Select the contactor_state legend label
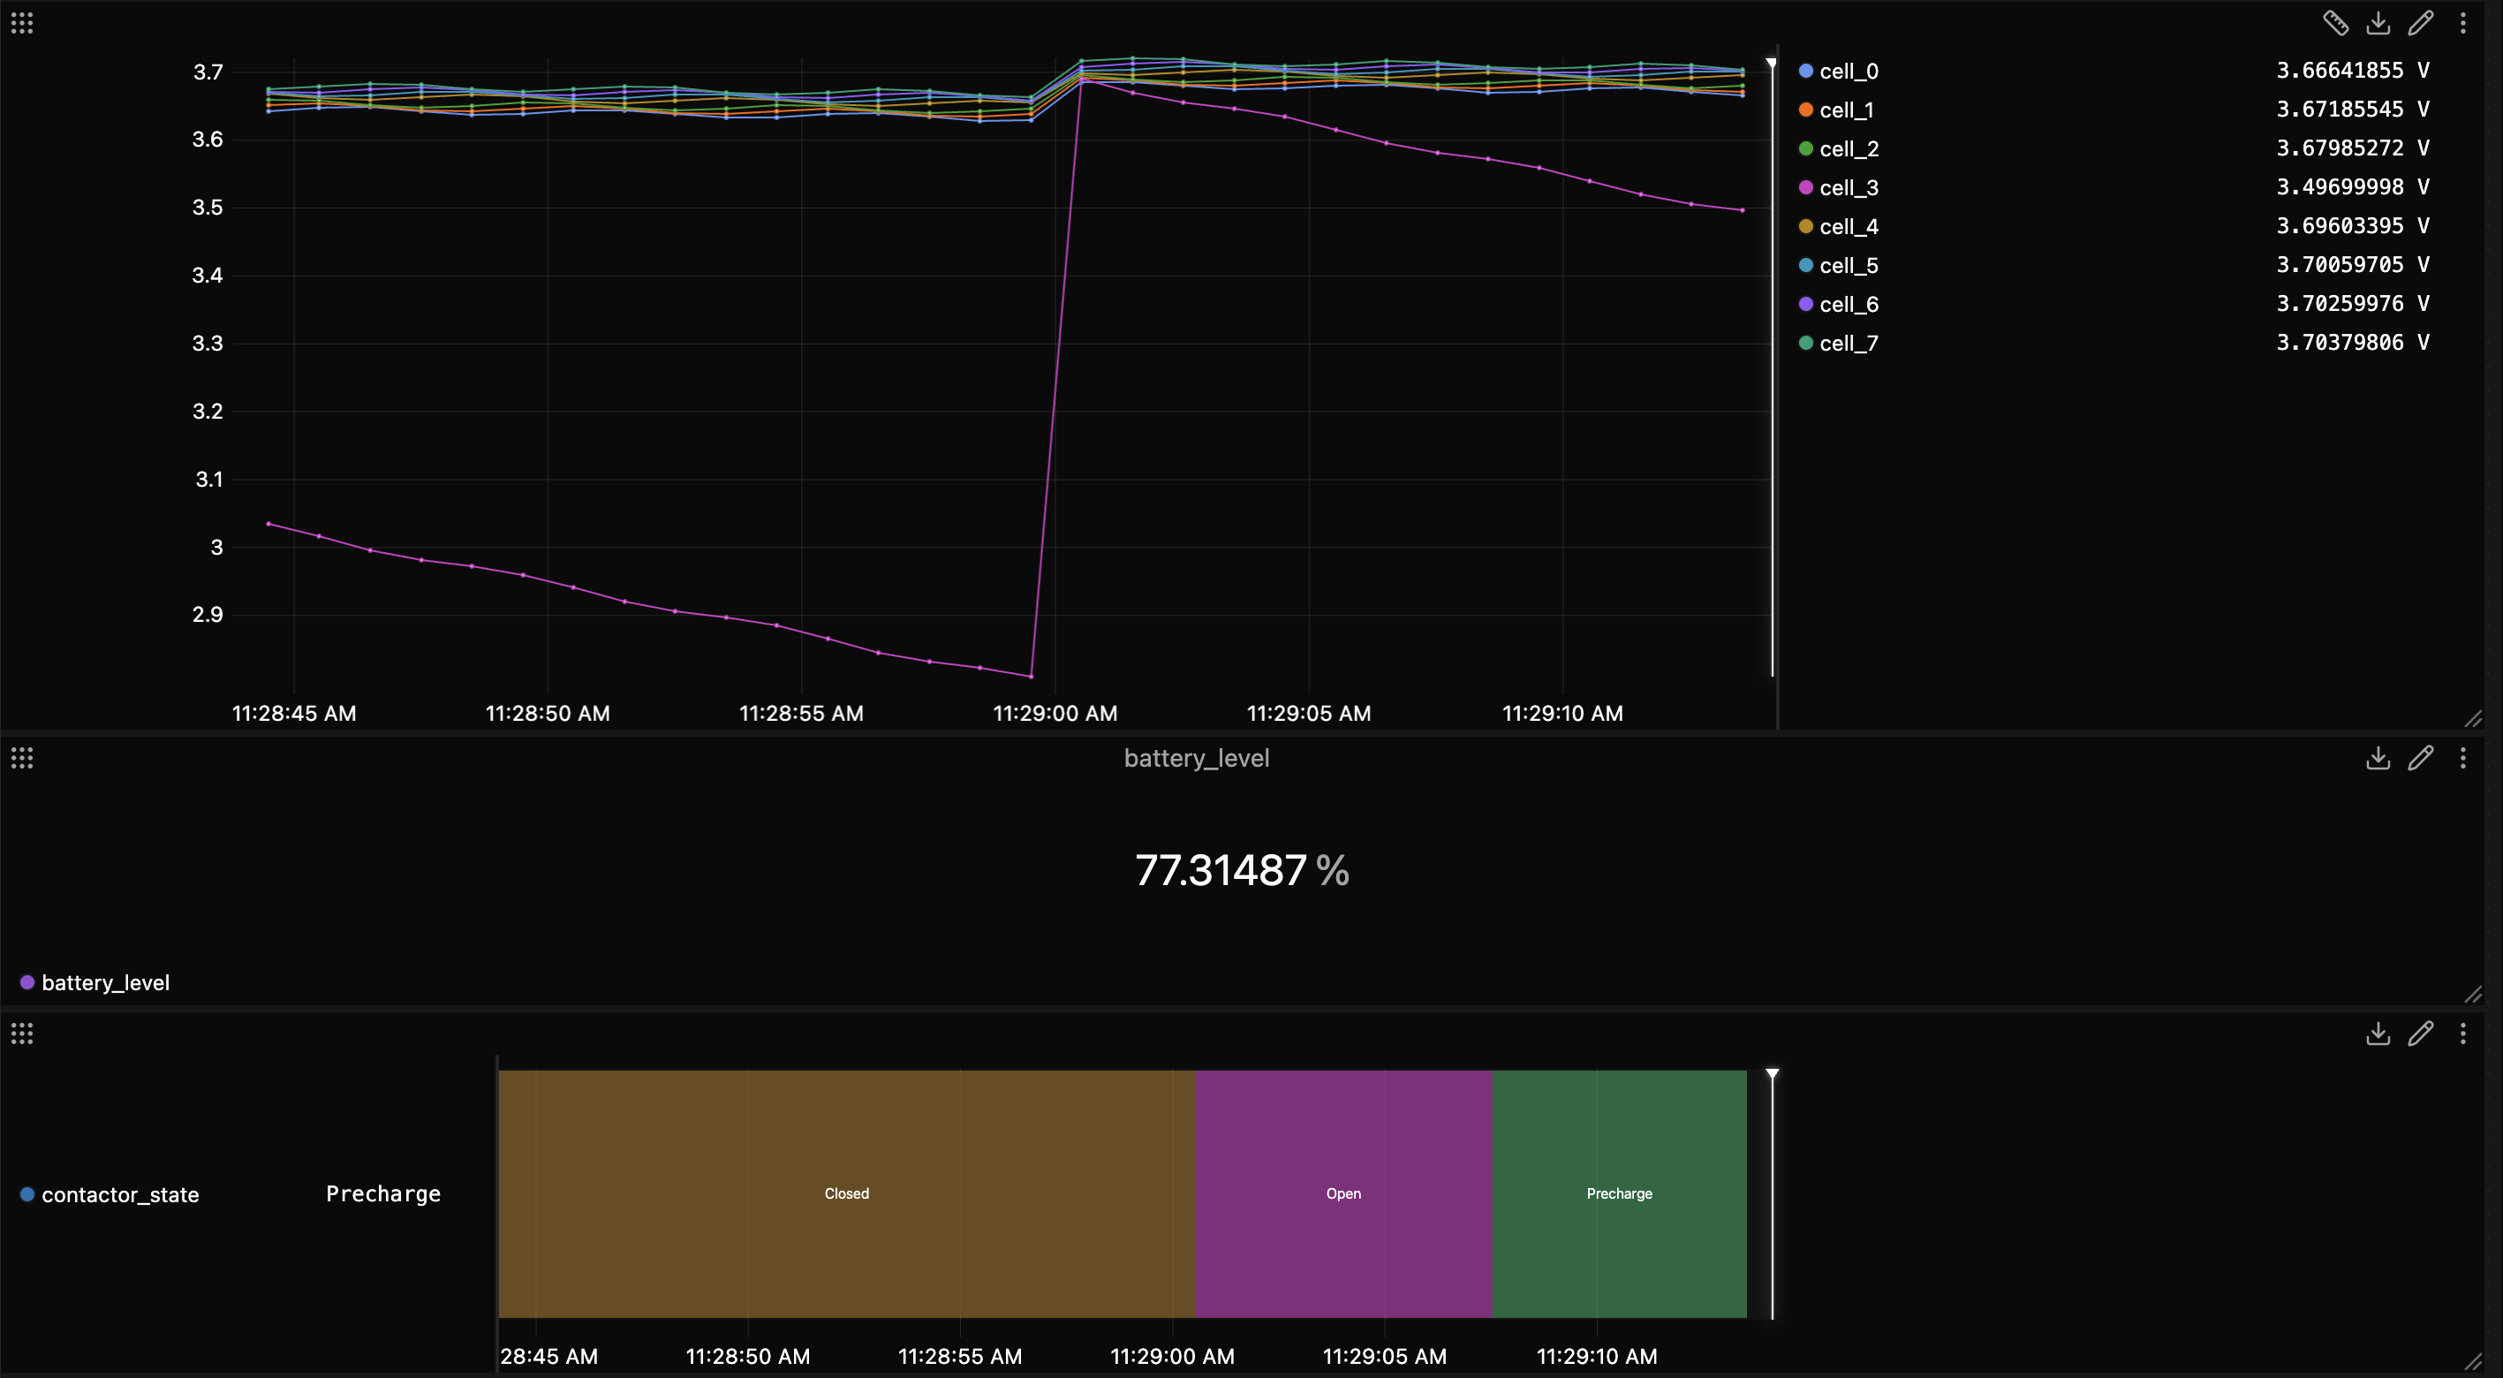Screen dimensions: 2503x1378 coord(120,1194)
